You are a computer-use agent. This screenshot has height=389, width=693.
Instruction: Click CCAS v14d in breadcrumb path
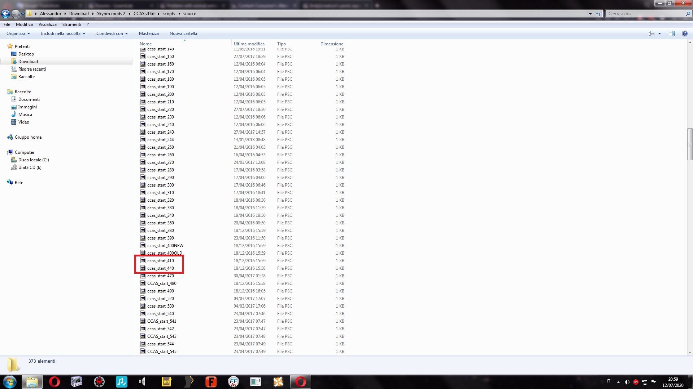coord(144,14)
